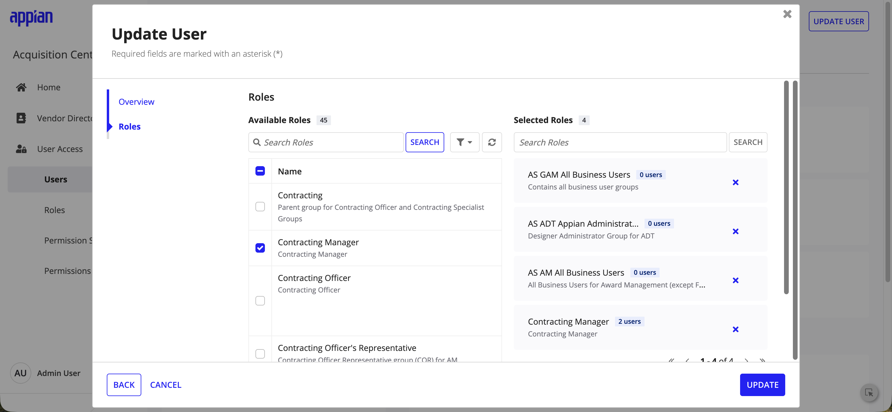Focus the Selected Roles search field
Viewport: 892px width, 412px height.
point(620,143)
